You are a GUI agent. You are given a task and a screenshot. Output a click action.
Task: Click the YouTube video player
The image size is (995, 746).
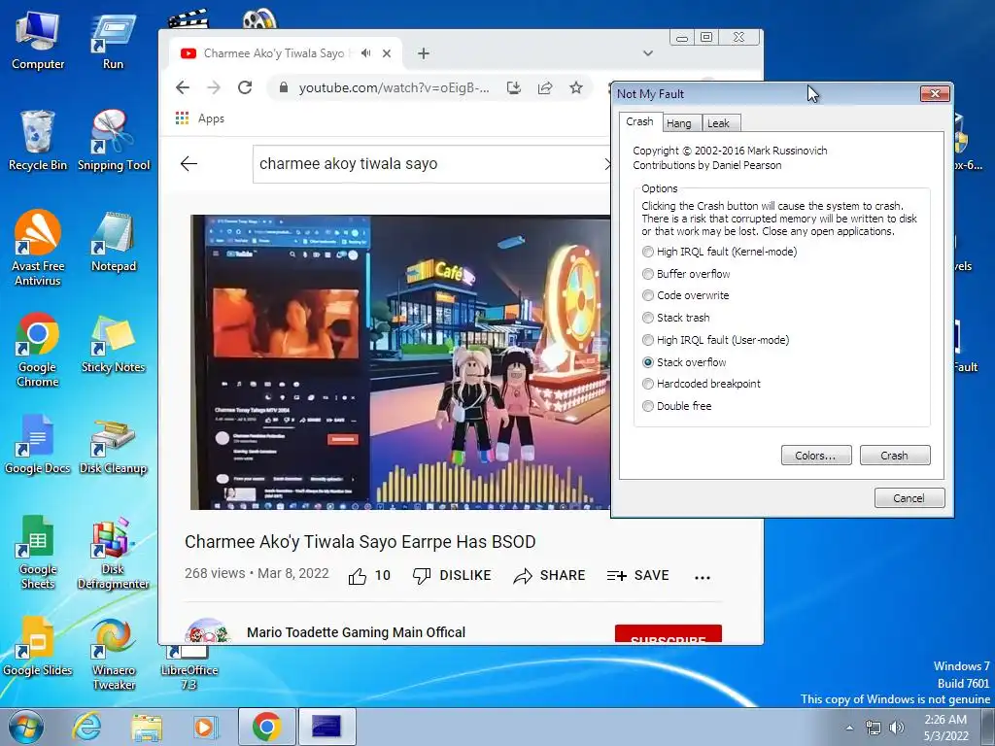click(399, 362)
